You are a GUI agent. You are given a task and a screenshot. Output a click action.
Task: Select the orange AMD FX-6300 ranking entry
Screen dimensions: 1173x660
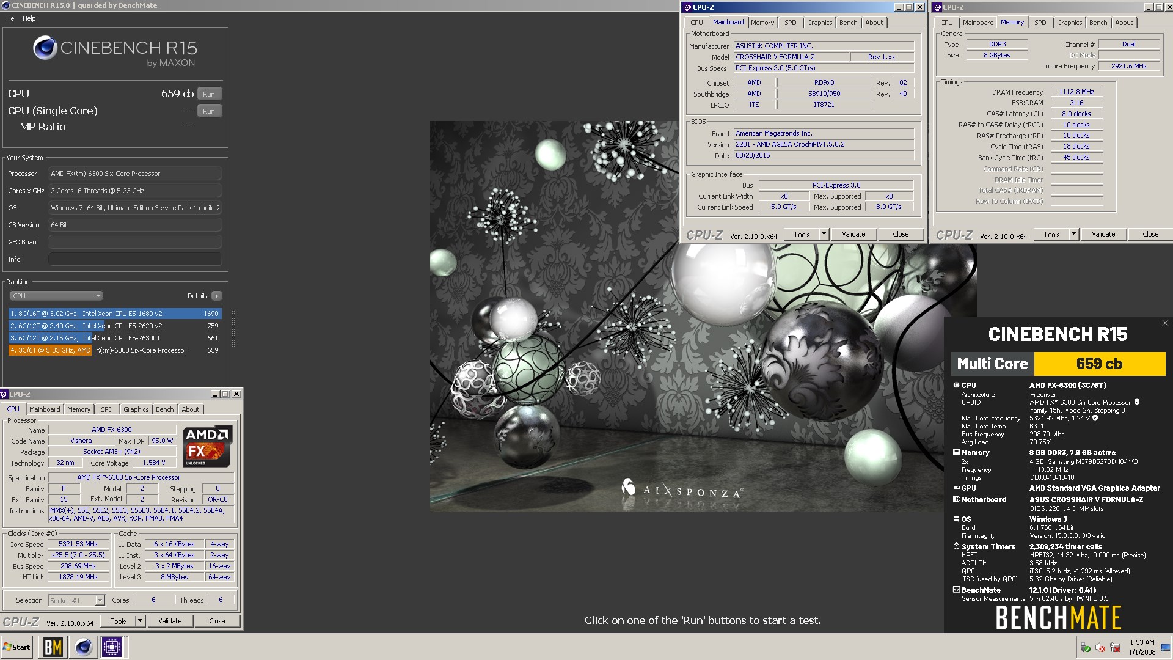115,350
